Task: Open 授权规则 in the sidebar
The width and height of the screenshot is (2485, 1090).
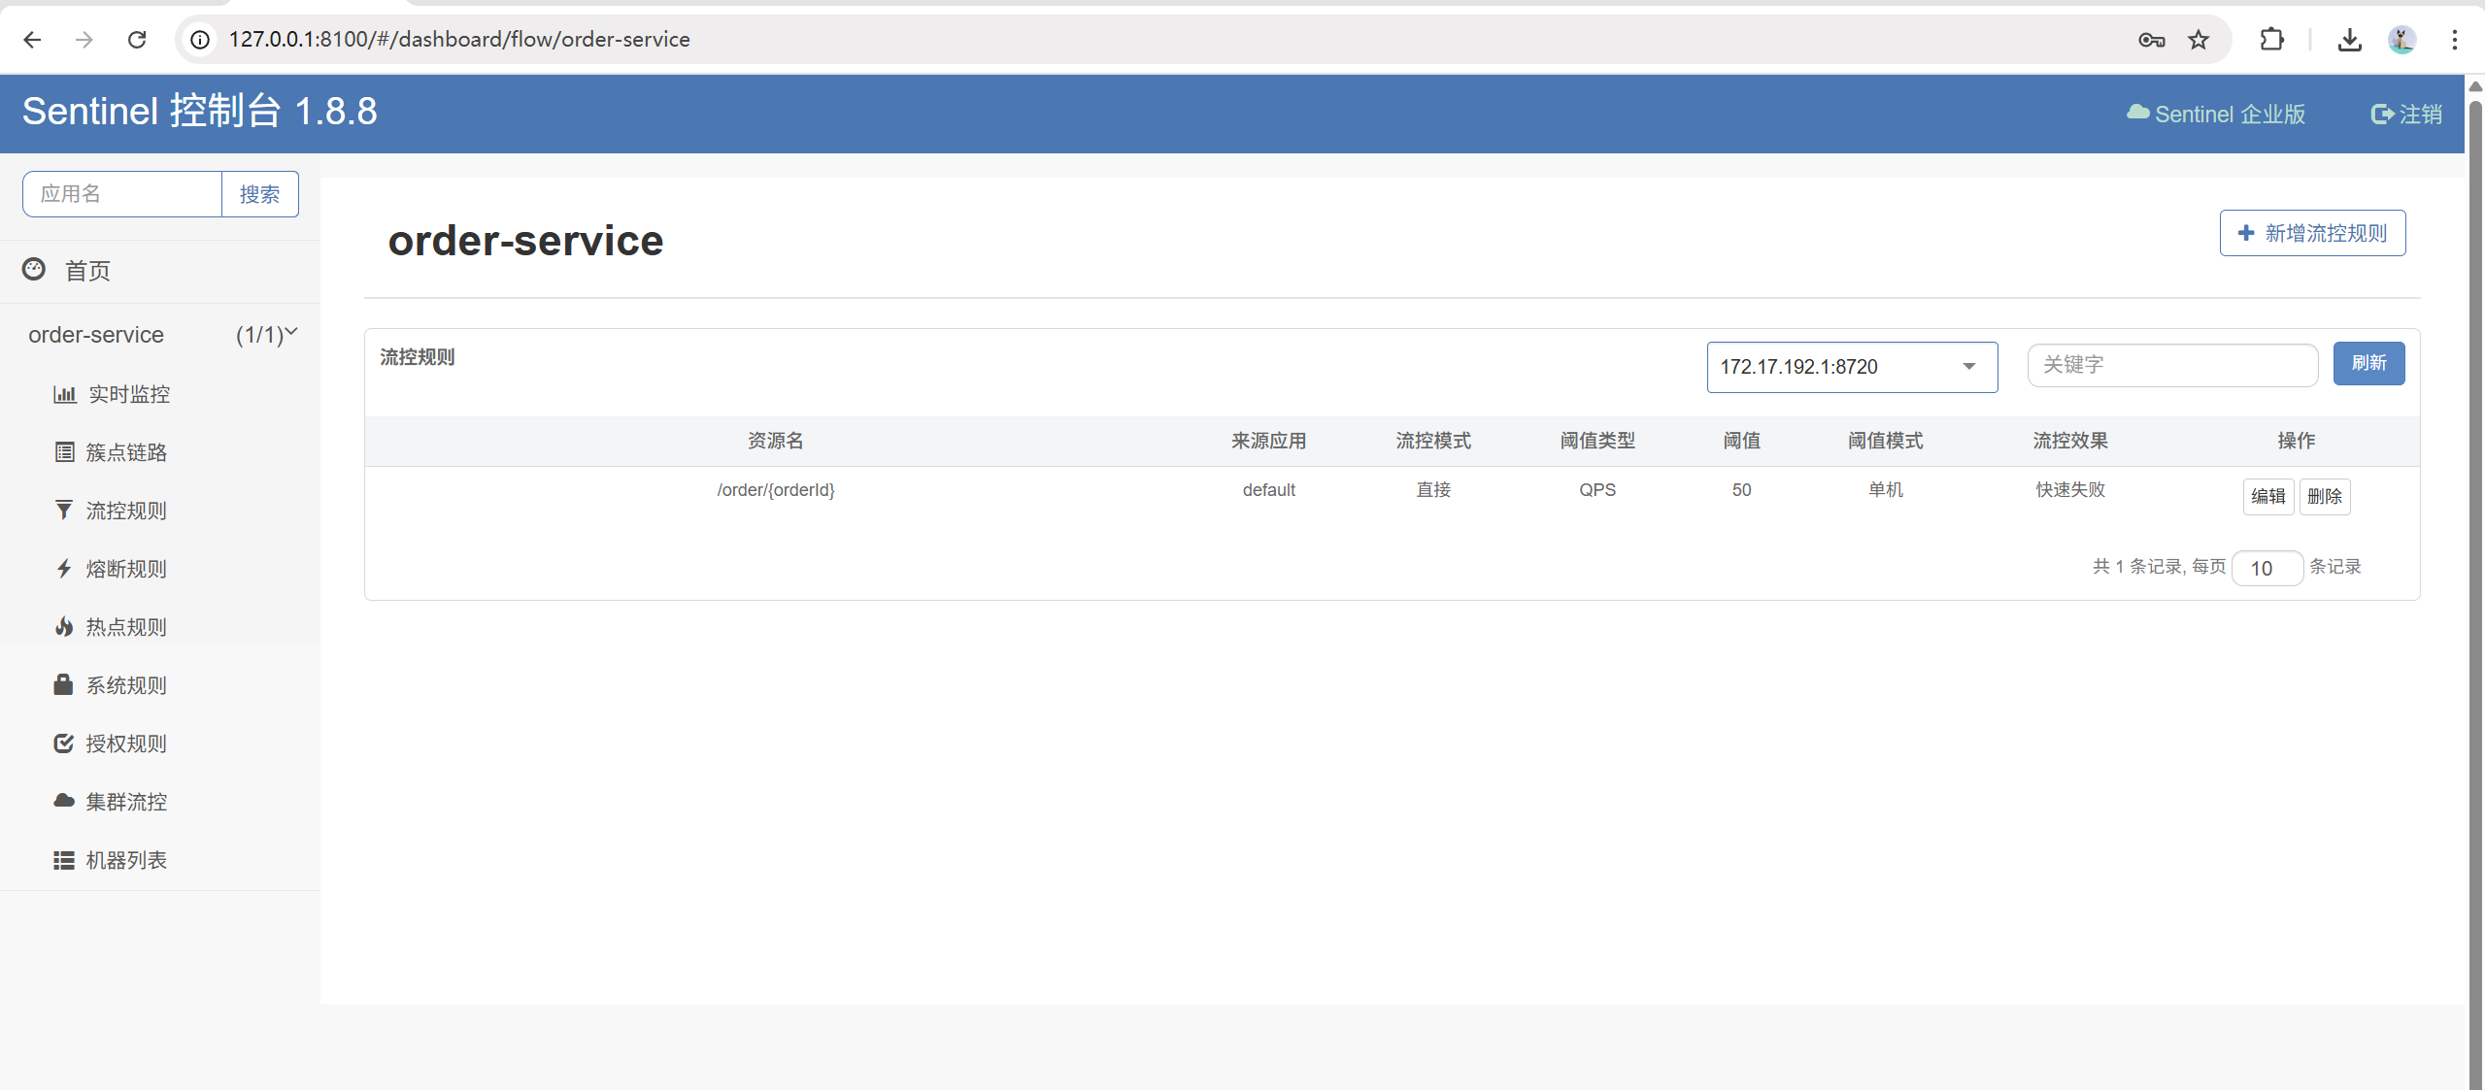Action: 126,743
